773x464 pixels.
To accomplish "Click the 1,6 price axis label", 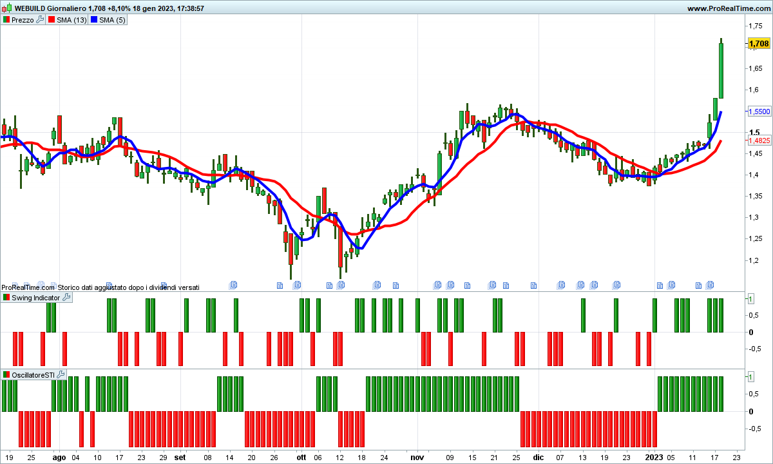I will [x=753, y=90].
